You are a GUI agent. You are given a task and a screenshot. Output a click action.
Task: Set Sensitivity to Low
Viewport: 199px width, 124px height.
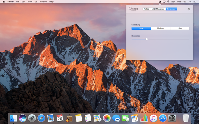(141, 28)
